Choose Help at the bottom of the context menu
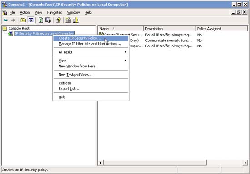The height and width of the screenshot is (174, 250). [91, 97]
